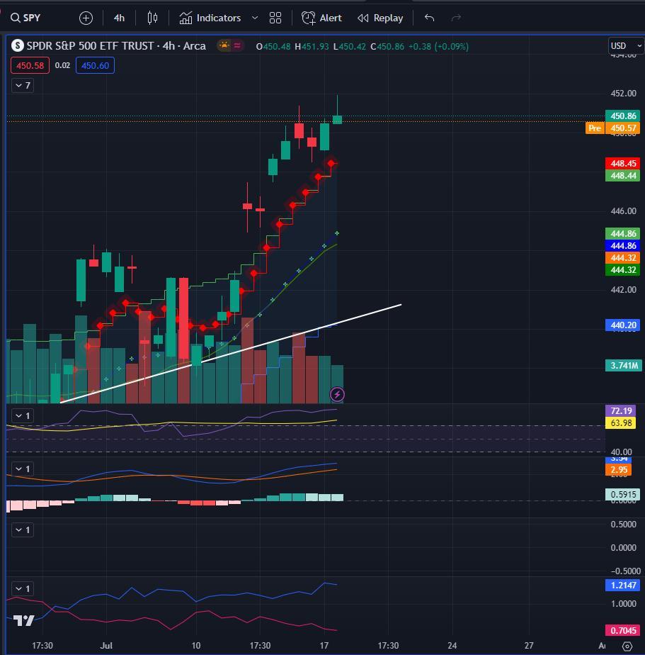This screenshot has height=655, width=645.
Task: Click the L450.42 low value in the header
Action: coord(350,46)
